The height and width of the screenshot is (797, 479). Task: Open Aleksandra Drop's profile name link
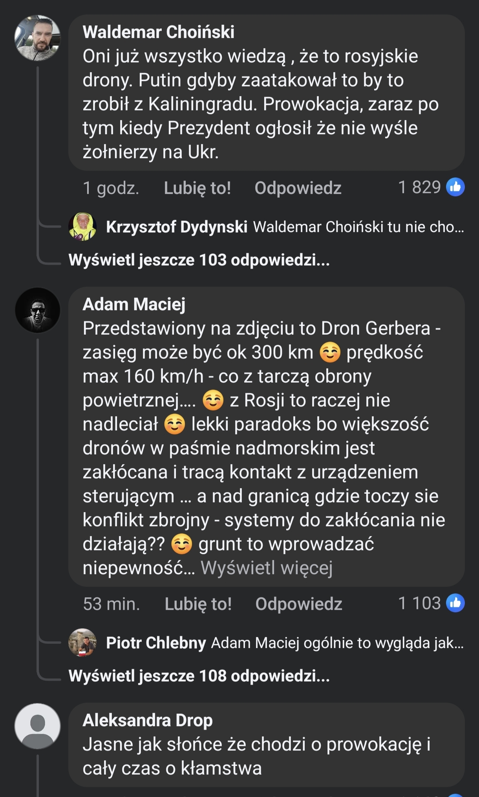[148, 720]
